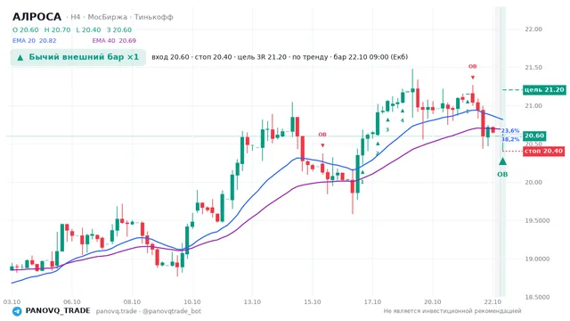The image size is (570, 321).
Task: Click the 23,6% Fibonacci level label
Action: tap(510, 131)
